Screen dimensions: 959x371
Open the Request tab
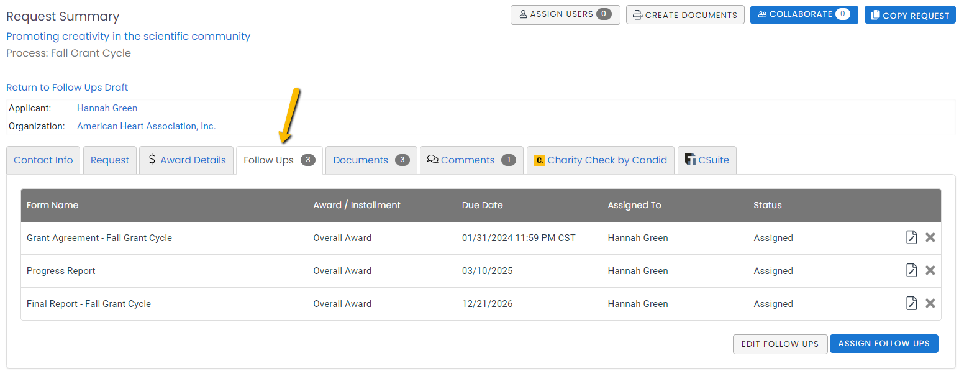tap(109, 160)
